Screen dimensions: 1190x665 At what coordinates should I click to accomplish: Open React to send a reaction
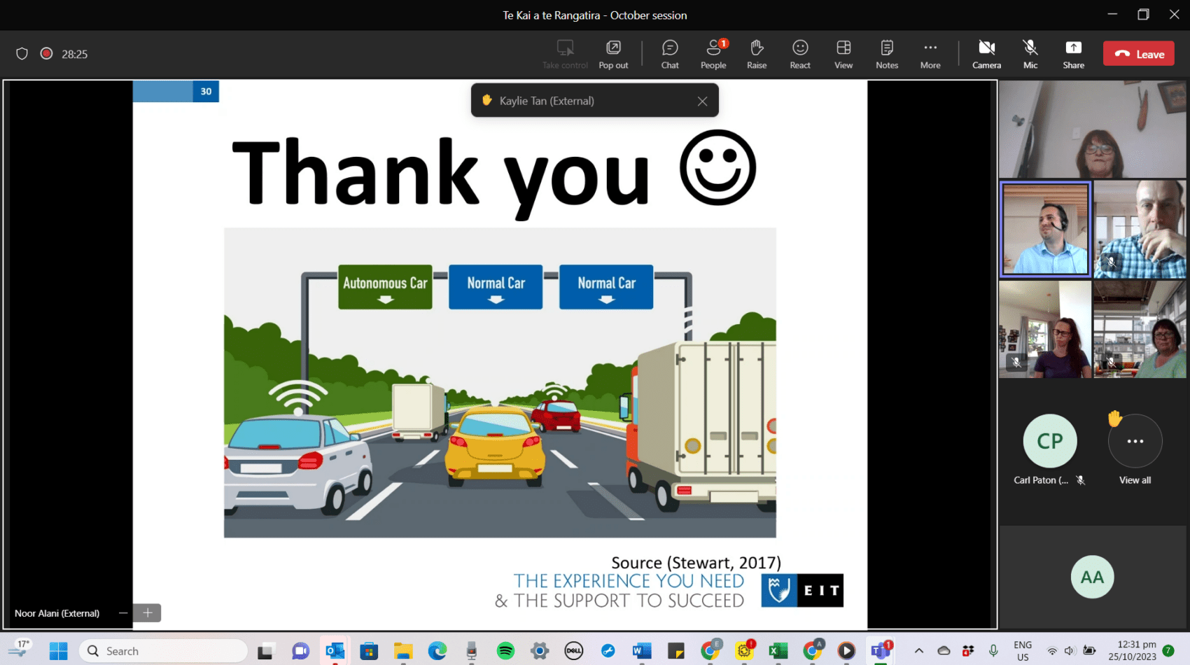pos(799,53)
